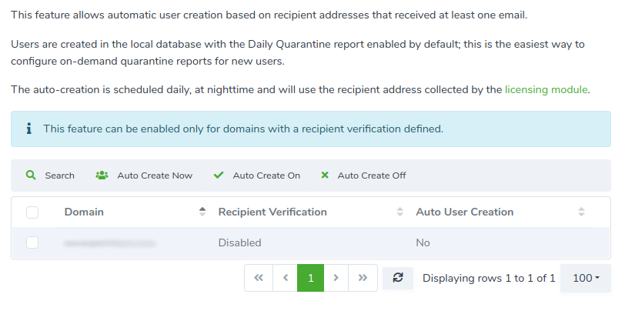Click the Auto User Creation header
This screenshot has height=311, width=625.
[x=464, y=212]
